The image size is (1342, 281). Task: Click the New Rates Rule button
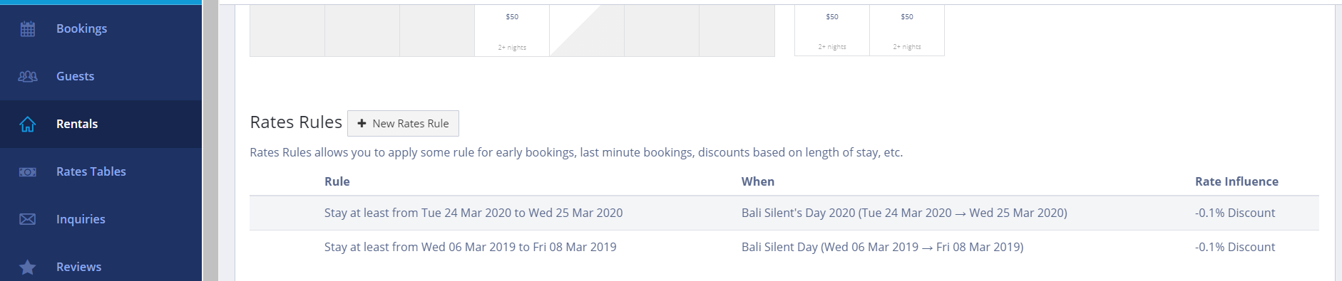tap(403, 123)
